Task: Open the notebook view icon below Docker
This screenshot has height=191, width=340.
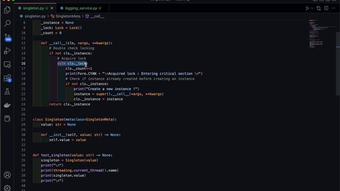Action: [7, 118]
